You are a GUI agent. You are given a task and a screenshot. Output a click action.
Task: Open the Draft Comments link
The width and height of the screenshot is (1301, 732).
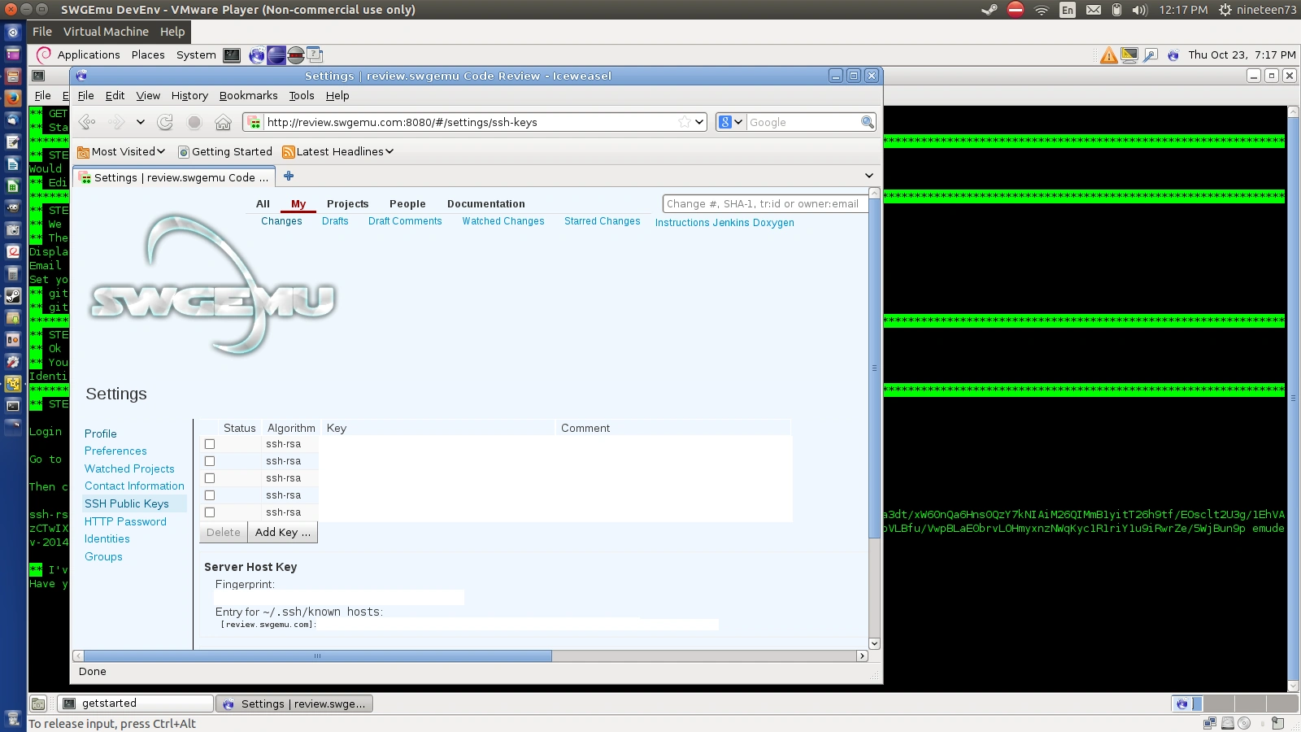[x=405, y=221]
